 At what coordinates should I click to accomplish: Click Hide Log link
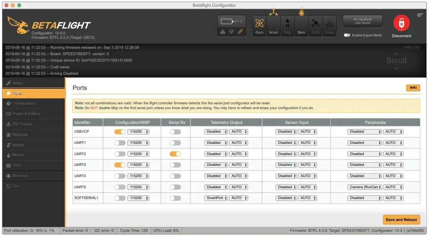[411, 47]
